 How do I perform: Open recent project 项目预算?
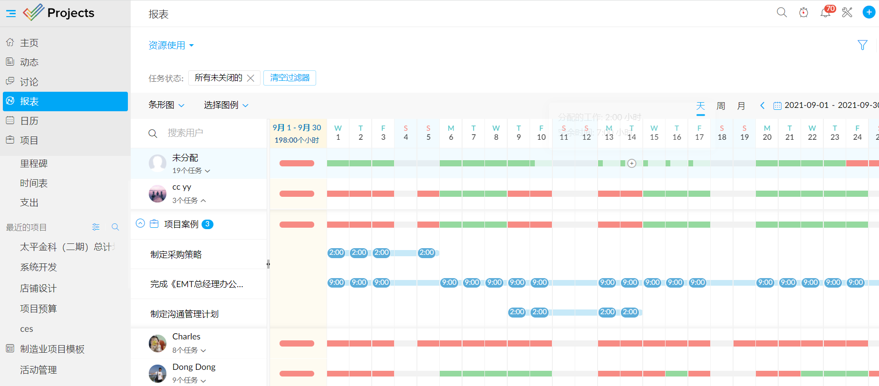39,309
